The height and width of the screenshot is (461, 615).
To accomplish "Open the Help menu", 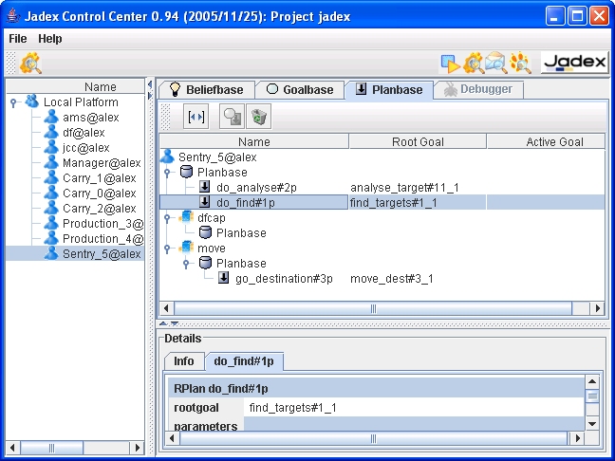I will [x=49, y=38].
